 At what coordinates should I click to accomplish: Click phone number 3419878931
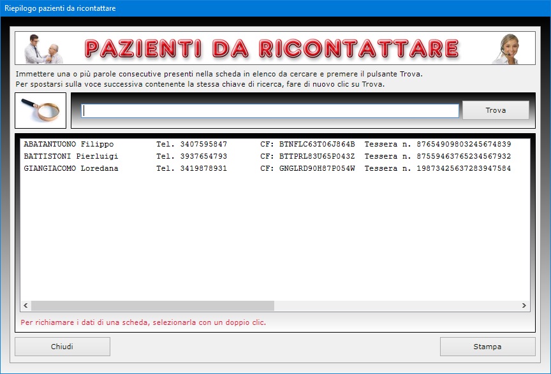point(203,169)
